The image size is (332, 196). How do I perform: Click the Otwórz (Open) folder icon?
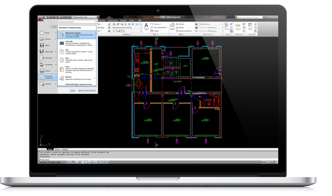[42, 39]
